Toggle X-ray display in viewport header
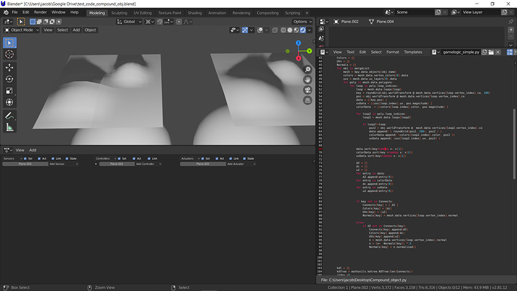 (275, 30)
